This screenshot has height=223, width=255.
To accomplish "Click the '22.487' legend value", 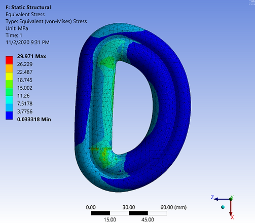I will [25, 72].
